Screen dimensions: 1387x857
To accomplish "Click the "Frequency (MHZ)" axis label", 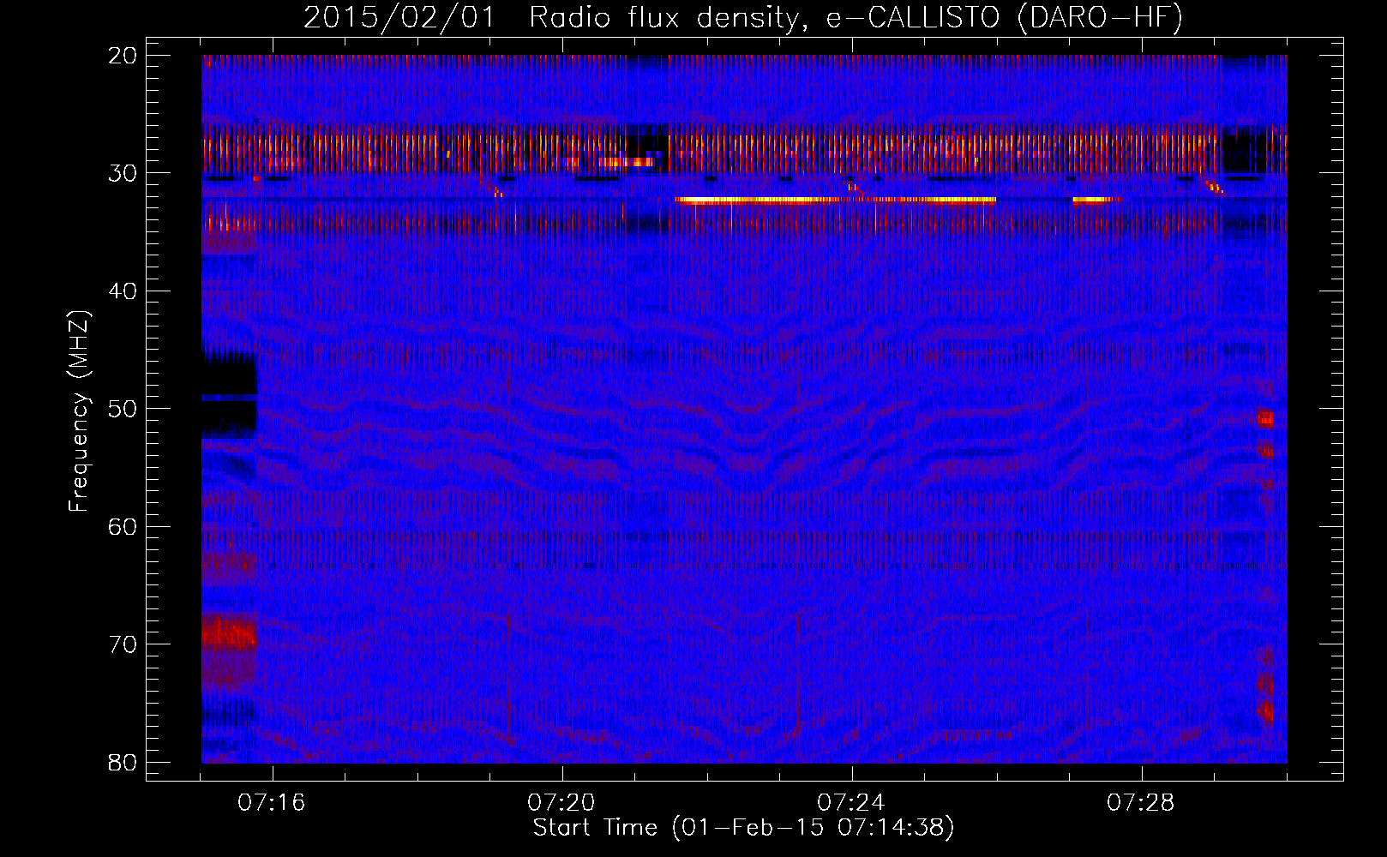I will (79, 411).
